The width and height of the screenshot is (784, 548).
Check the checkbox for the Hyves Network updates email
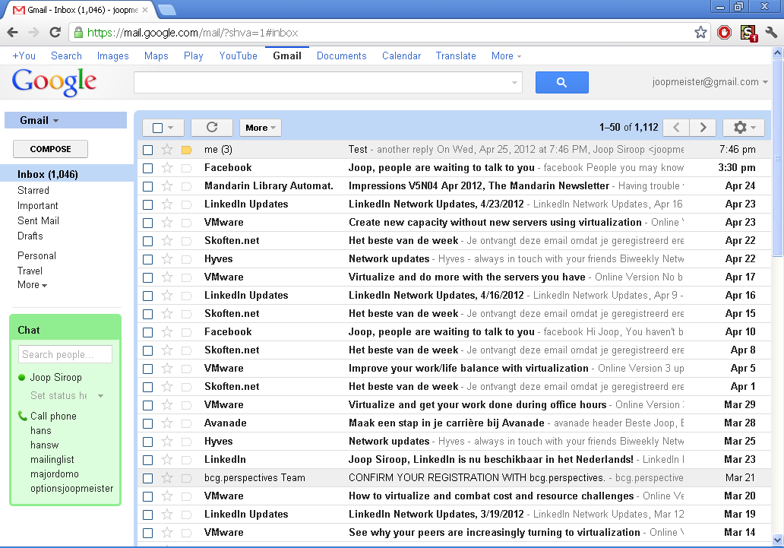[x=147, y=260]
